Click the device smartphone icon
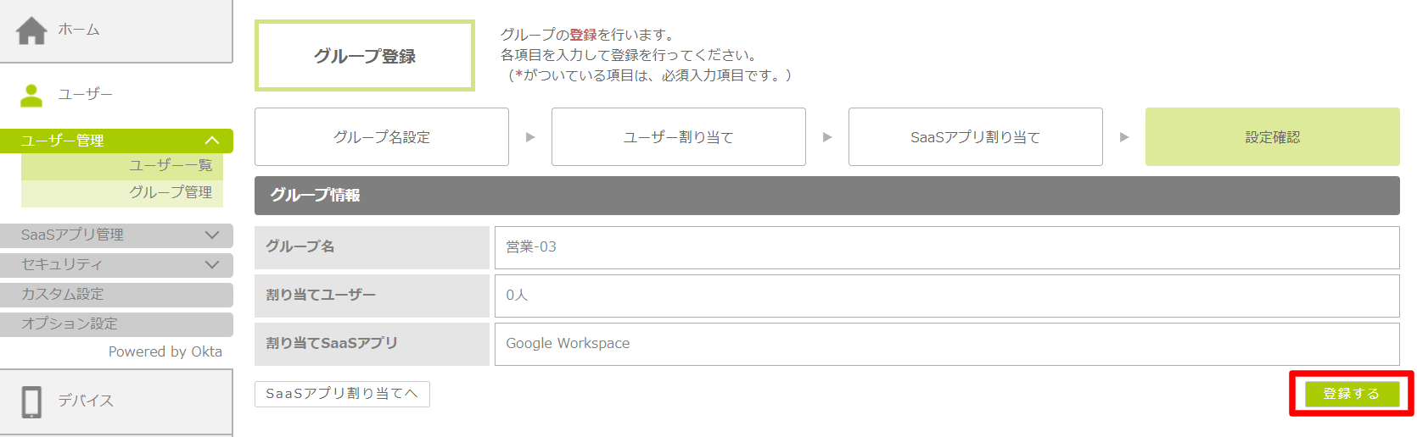Screen dimensions: 1417x437 31,401
